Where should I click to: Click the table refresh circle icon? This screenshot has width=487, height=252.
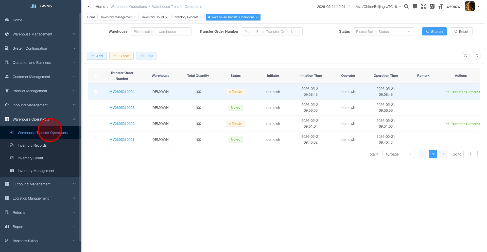pyautogui.click(x=477, y=56)
